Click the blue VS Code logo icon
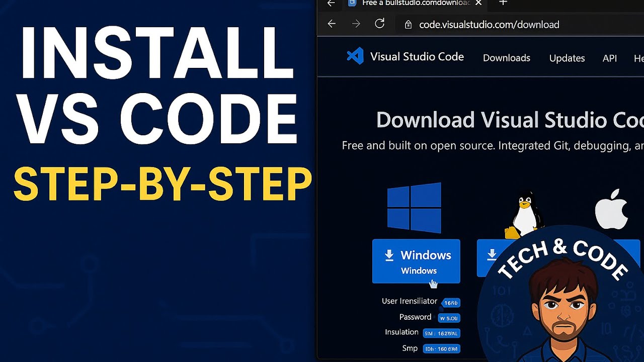644x362 pixels. [355, 56]
